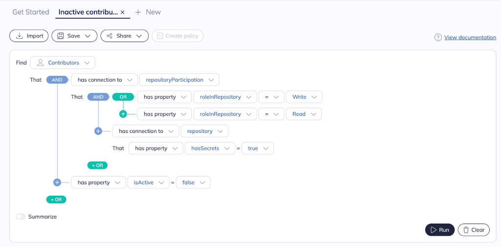Toggle the top-level AND operator
This screenshot has width=501, height=247.
pos(57,80)
